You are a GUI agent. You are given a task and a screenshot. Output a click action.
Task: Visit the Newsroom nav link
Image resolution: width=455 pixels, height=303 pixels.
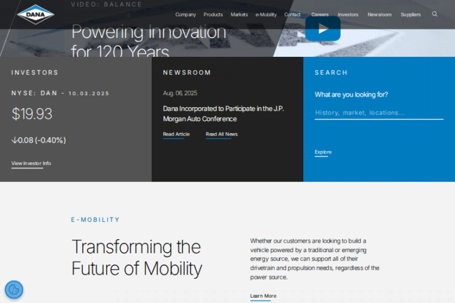(379, 15)
